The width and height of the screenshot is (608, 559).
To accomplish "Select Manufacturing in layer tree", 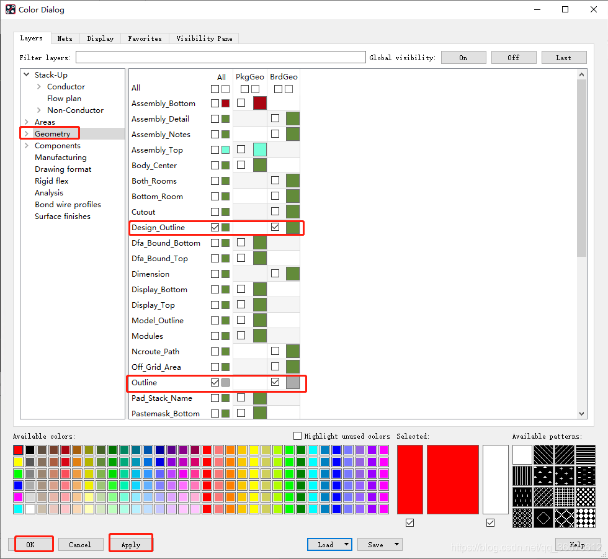I will [61, 158].
